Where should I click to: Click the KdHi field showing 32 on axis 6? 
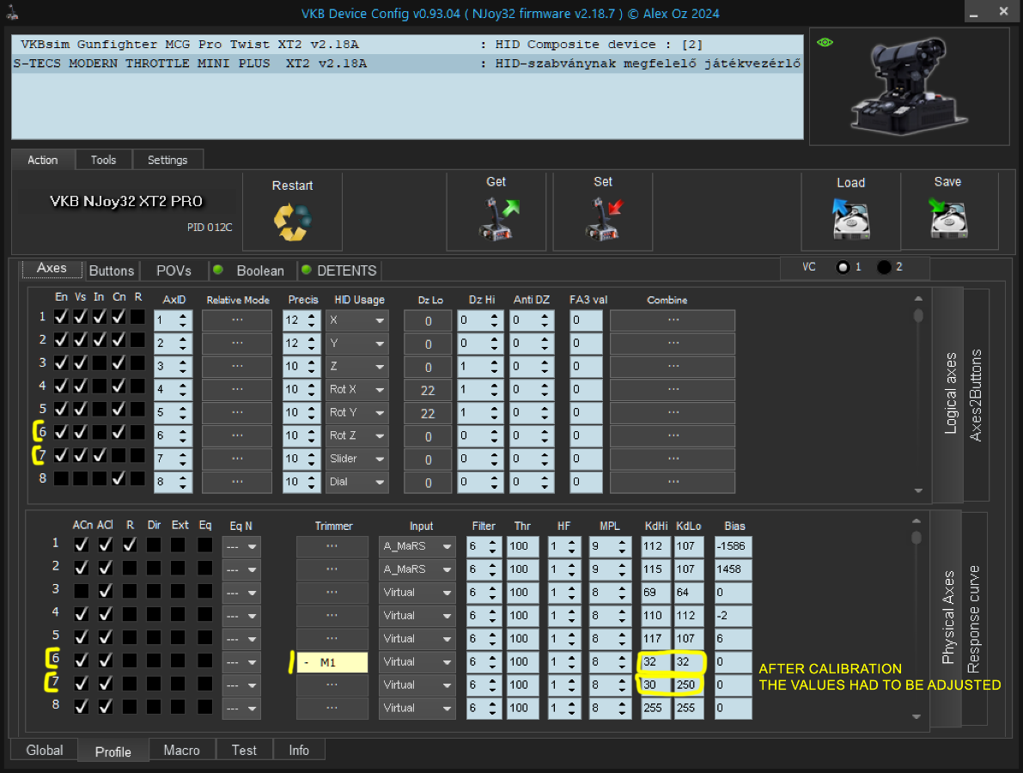pyautogui.click(x=655, y=662)
